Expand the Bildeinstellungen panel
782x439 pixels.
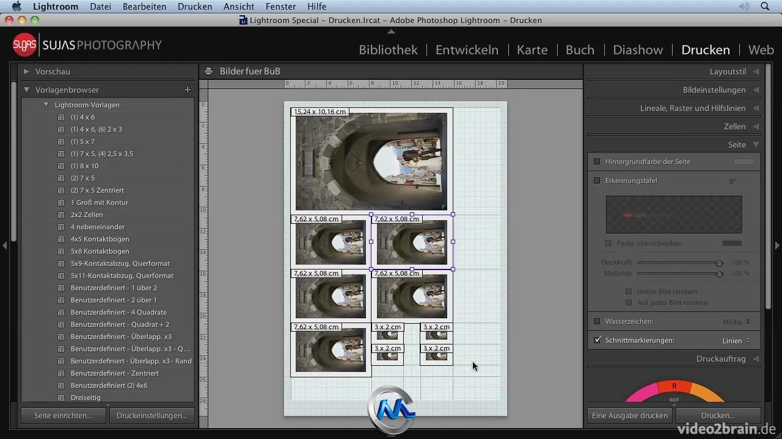point(756,90)
